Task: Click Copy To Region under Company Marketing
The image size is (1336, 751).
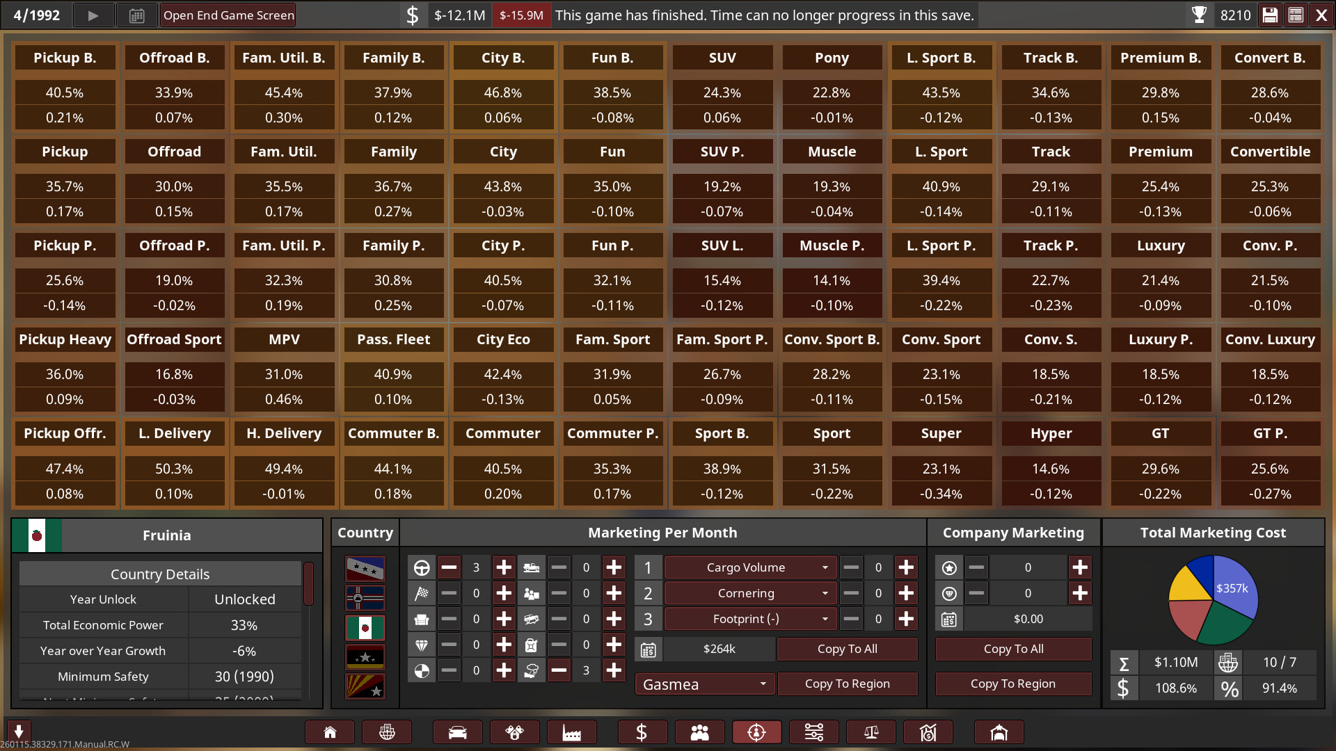Action: (x=1012, y=684)
